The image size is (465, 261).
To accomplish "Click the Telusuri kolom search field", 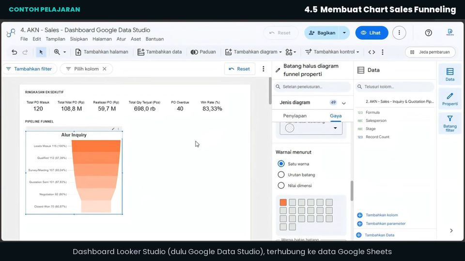I will [395, 87].
